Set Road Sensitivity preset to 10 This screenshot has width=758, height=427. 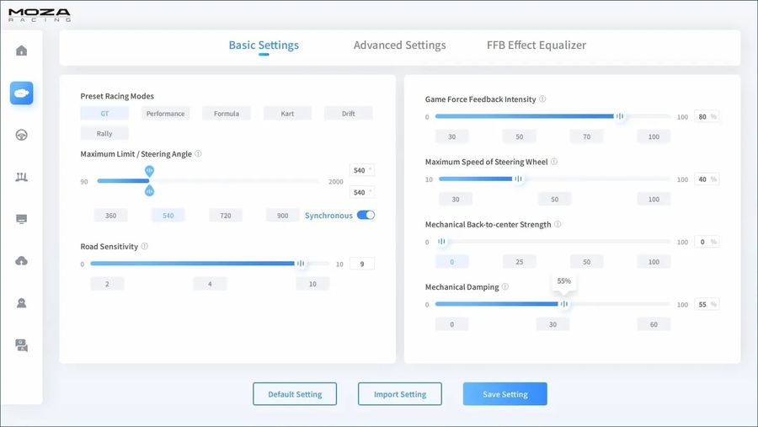coord(312,283)
